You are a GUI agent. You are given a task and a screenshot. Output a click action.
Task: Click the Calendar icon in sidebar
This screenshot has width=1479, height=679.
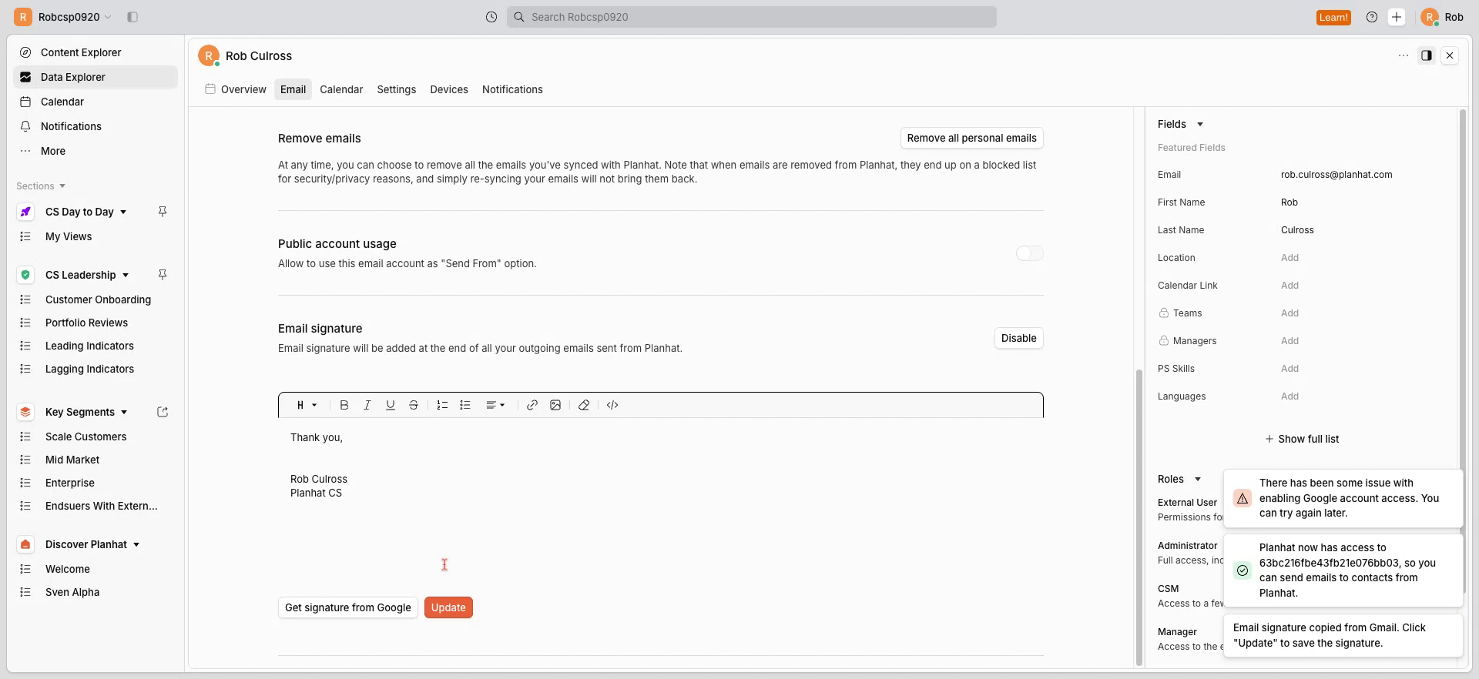click(25, 102)
